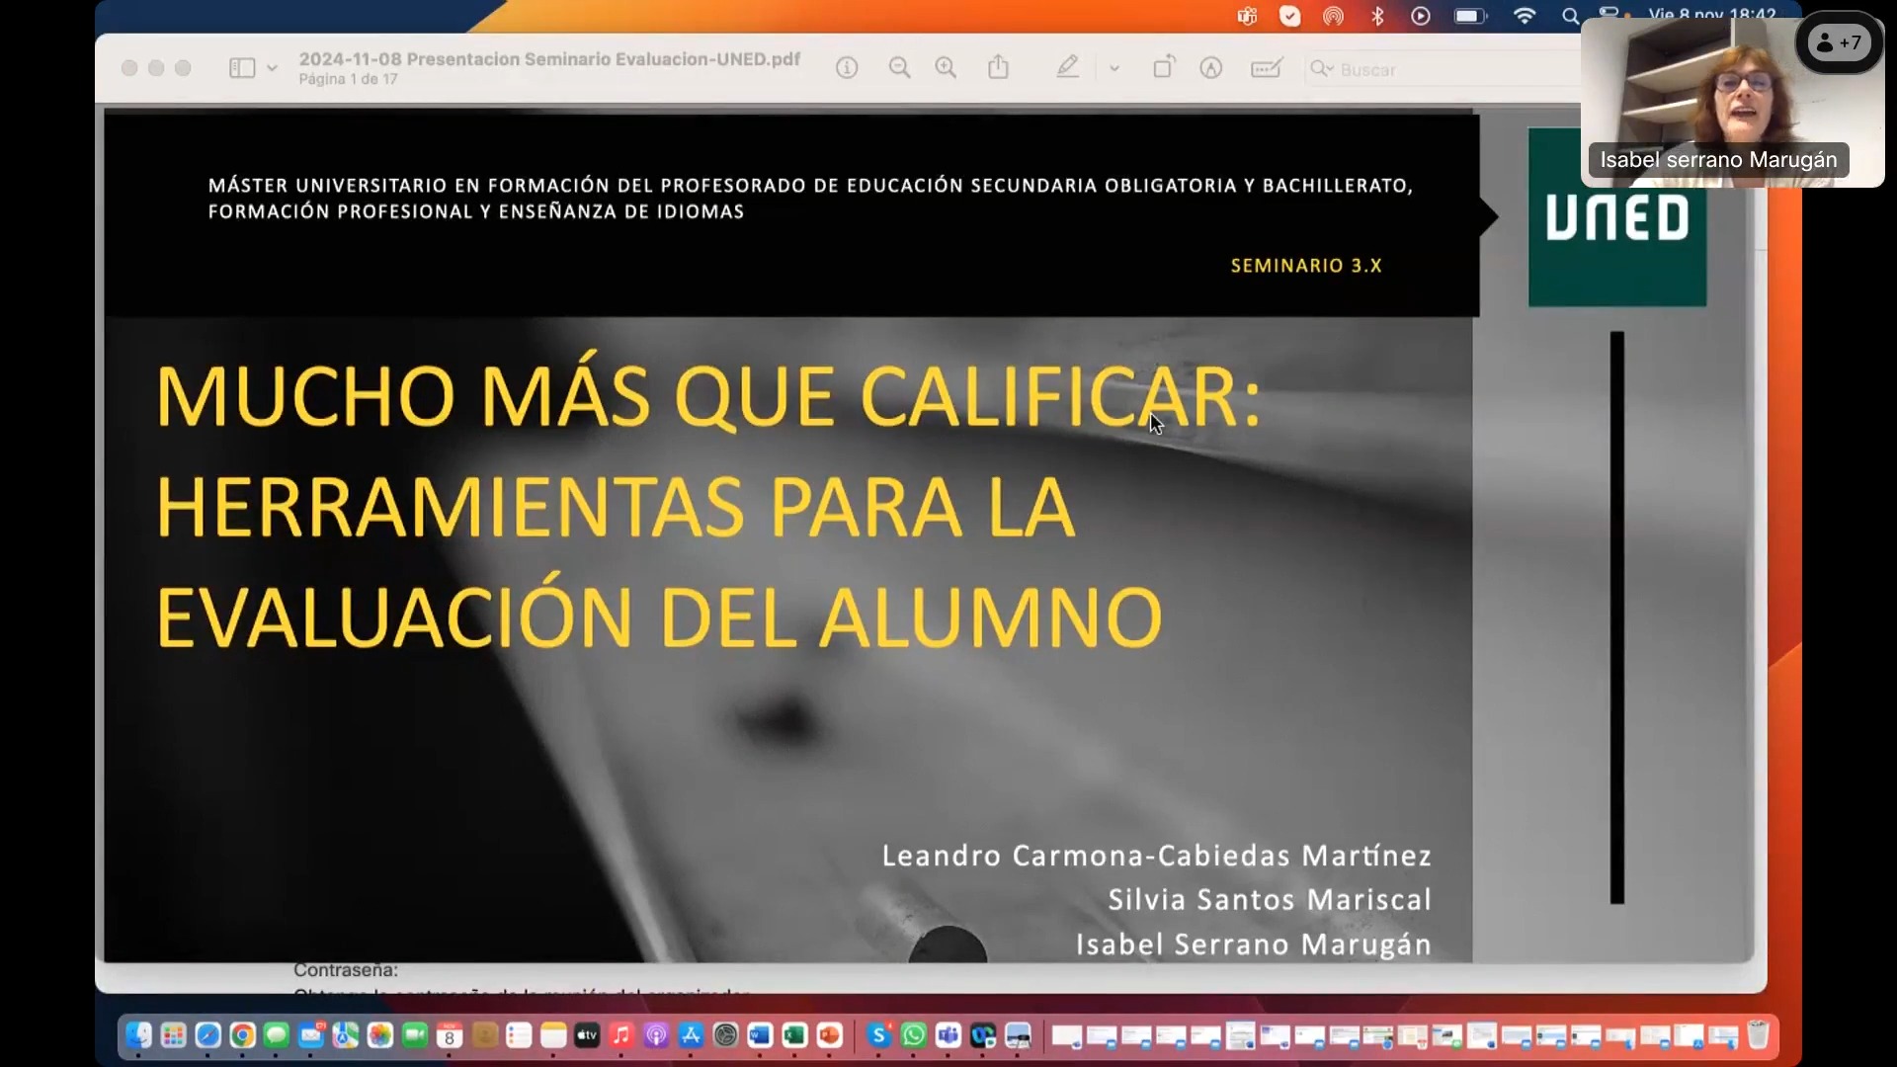Open Finder from the Dock
Image resolution: width=1897 pixels, height=1067 pixels.
[x=138, y=1034]
